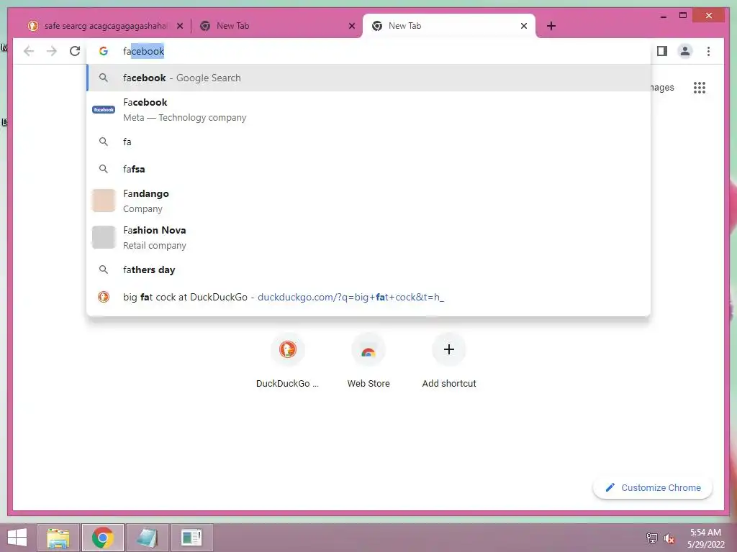Open the fourth taskbar app with window icon
The width and height of the screenshot is (737, 552).
pos(191,538)
